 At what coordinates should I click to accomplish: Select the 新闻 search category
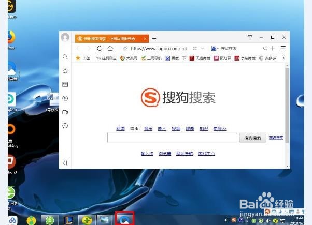pyautogui.click(x=120, y=129)
